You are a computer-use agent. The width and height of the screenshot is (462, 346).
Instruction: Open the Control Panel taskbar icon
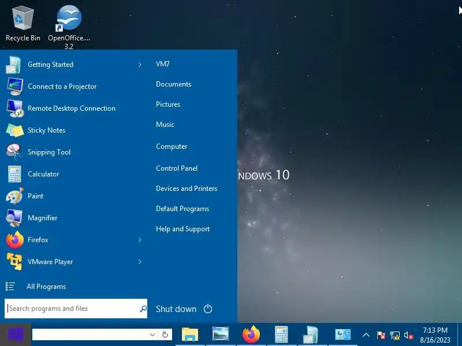pos(342,334)
